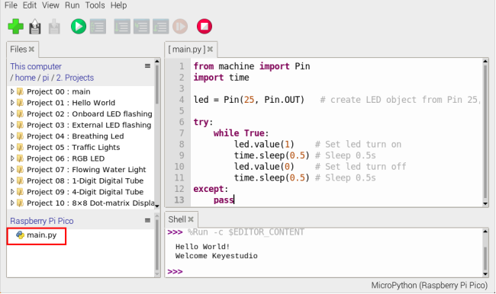The height and width of the screenshot is (294, 496).
Task: Expand Project 03 : External LED flashing folder
Action: 12,125
